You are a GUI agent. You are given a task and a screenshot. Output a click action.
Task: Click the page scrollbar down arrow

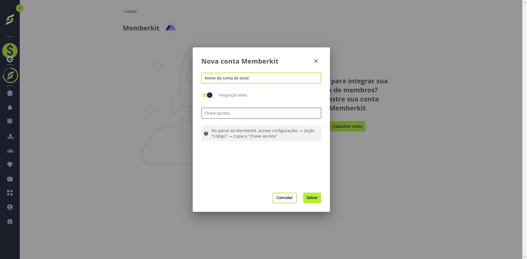click(525, 257)
